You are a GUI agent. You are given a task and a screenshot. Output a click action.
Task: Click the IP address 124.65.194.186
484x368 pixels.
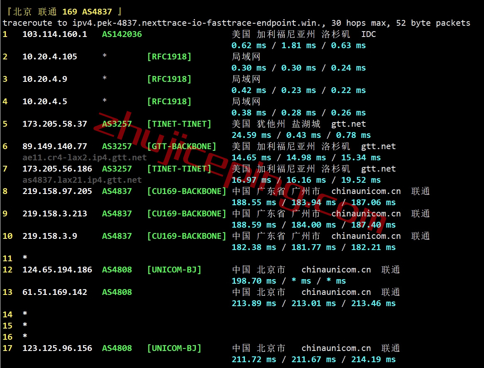tap(57, 270)
